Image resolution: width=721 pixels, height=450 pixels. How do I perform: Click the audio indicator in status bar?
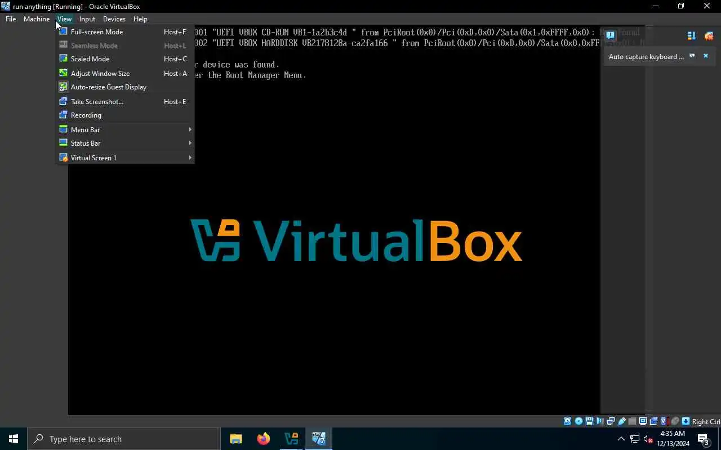pos(600,421)
